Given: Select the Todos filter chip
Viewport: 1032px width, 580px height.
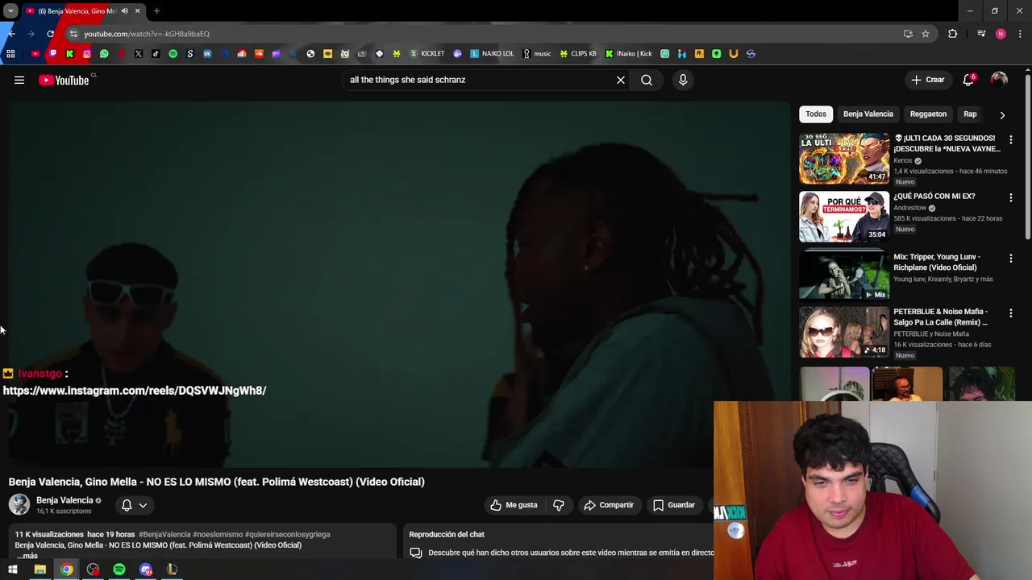Looking at the screenshot, I should click(x=816, y=114).
